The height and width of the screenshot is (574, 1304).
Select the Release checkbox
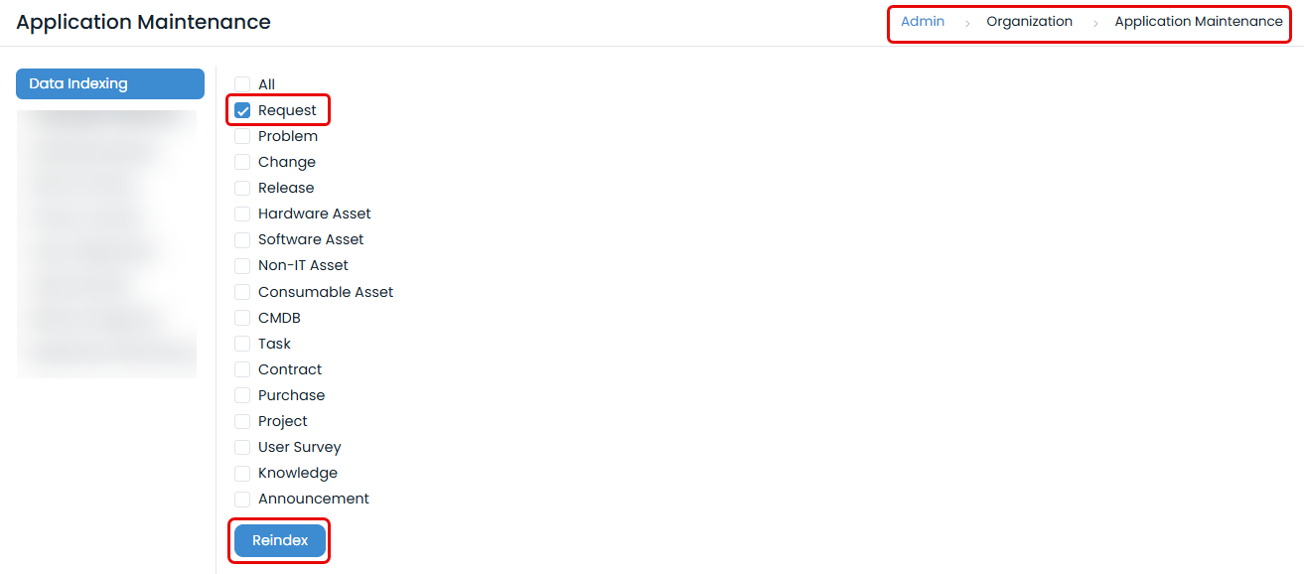click(x=242, y=188)
